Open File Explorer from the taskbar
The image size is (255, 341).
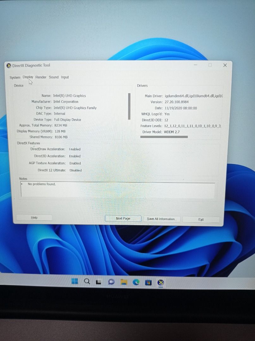click(124, 282)
